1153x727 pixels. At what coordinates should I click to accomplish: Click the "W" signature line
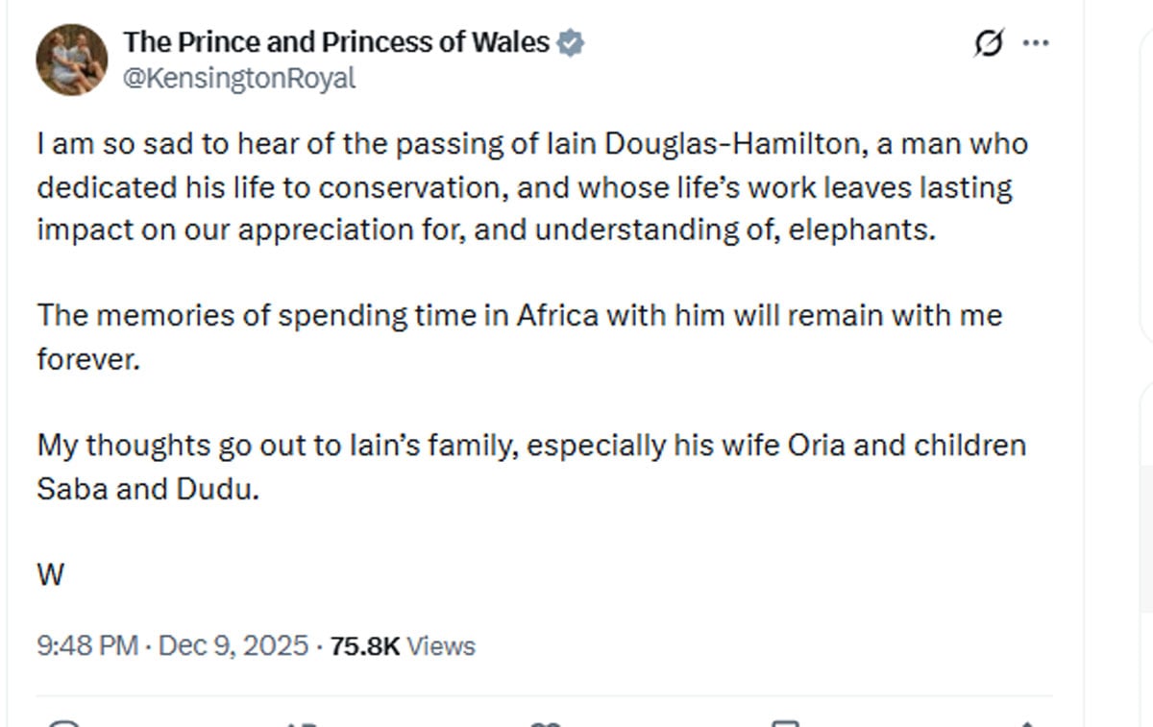pyautogui.click(x=51, y=575)
